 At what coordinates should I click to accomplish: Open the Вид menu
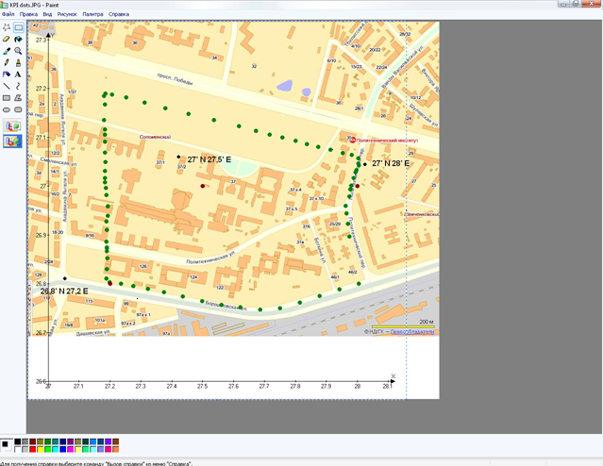47,14
